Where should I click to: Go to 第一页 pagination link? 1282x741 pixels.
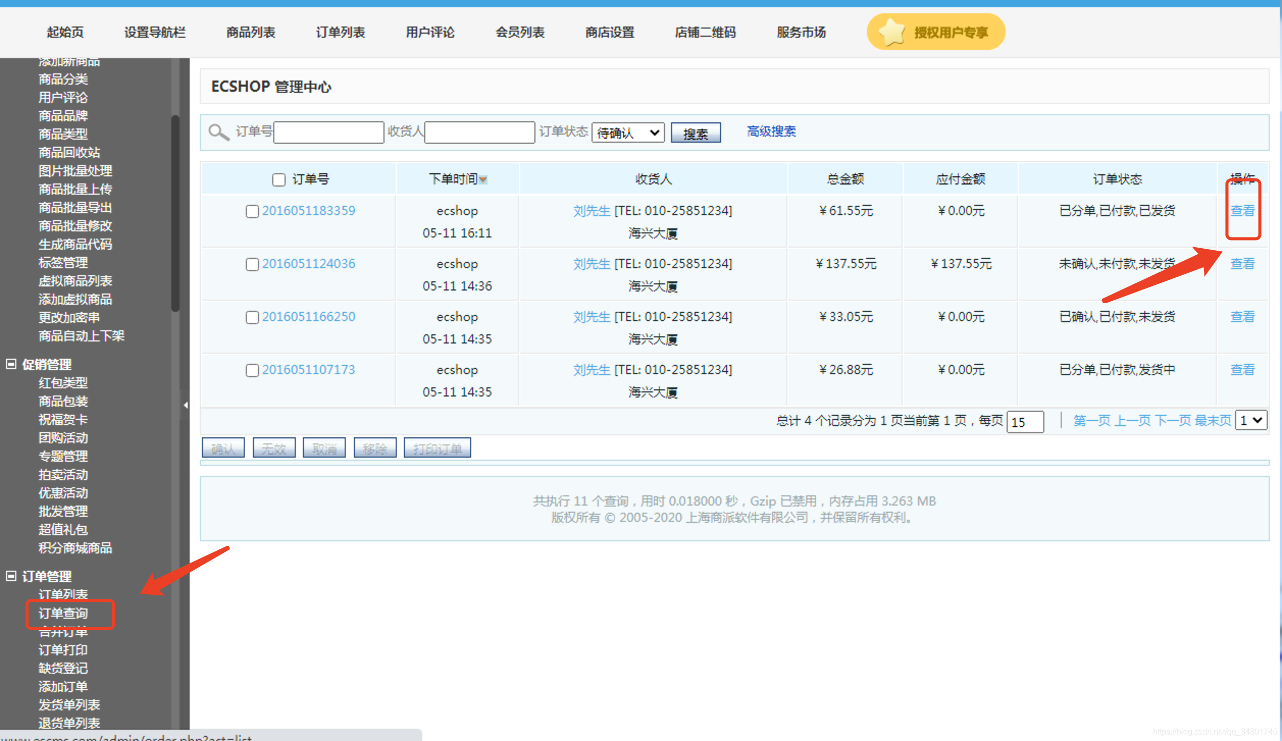click(1092, 420)
